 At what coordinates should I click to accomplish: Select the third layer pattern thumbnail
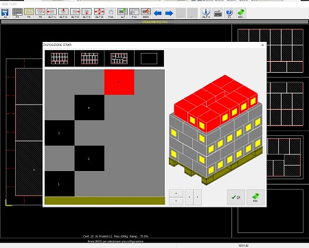[119, 58]
